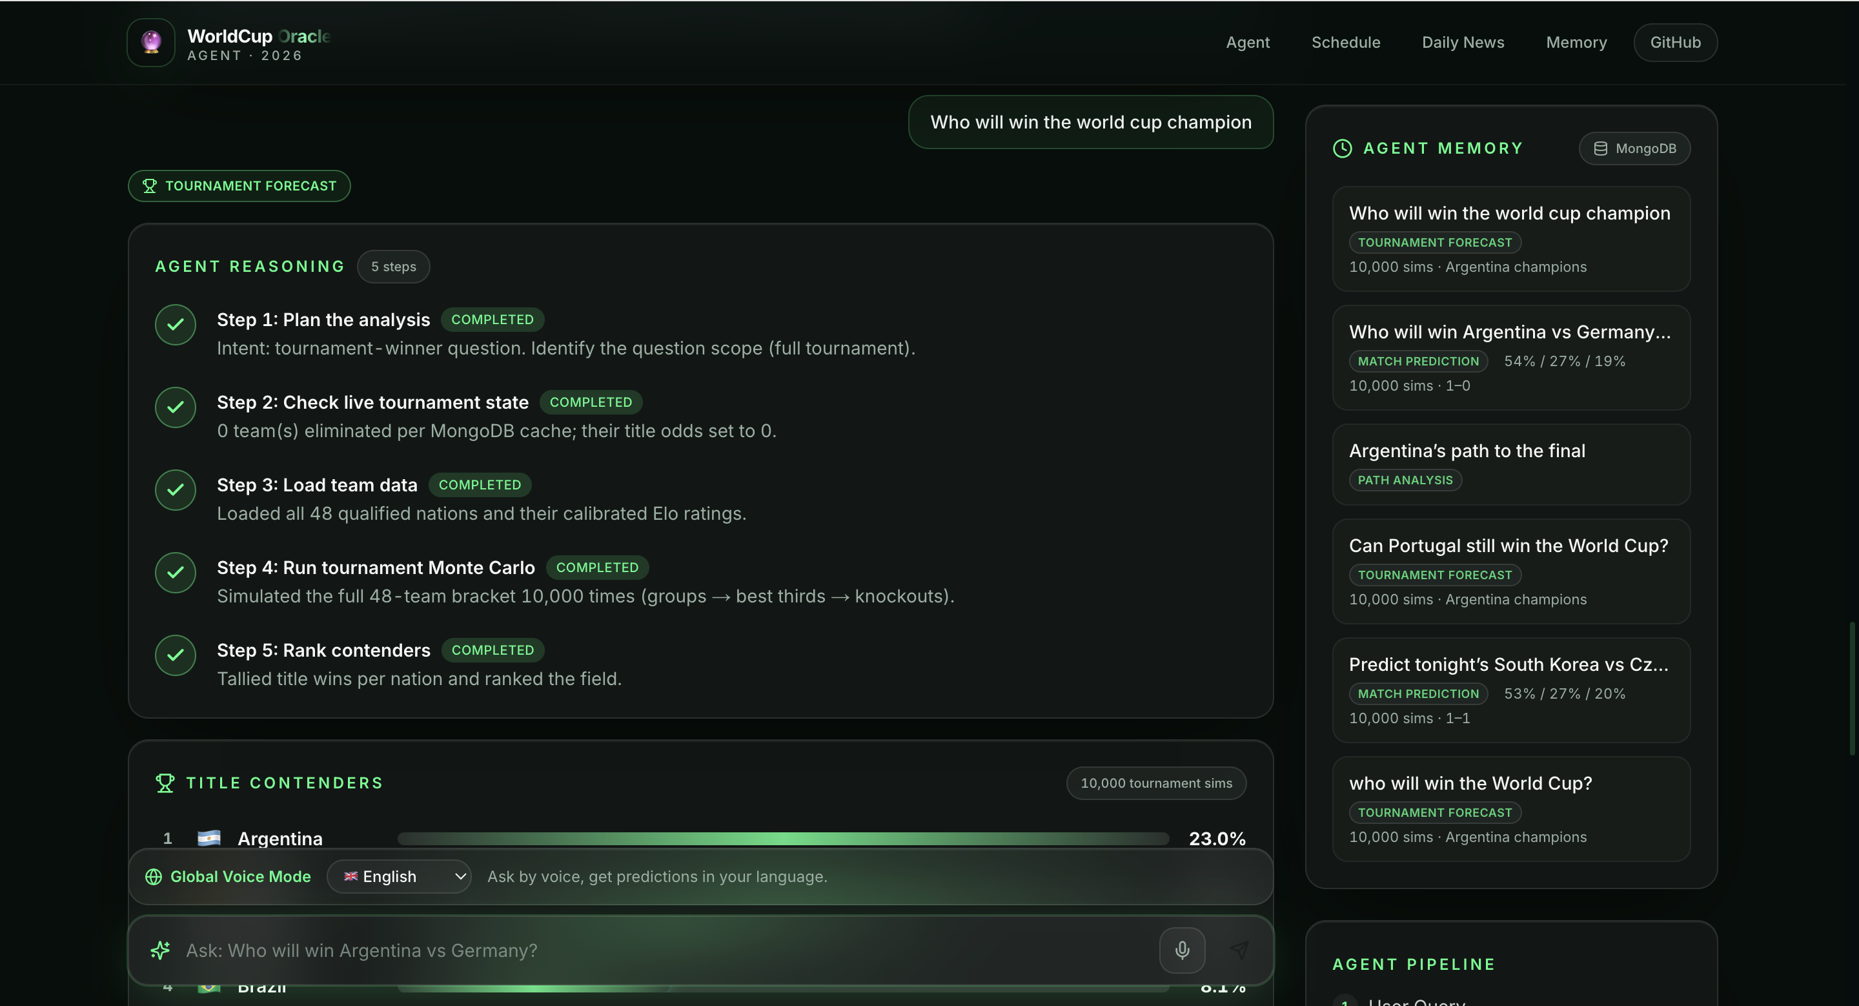Click 'Step 2: Check live tournament state' title

pyautogui.click(x=372, y=402)
